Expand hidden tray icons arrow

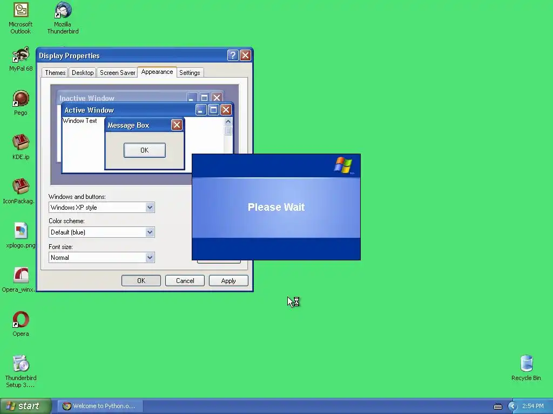[512, 406]
